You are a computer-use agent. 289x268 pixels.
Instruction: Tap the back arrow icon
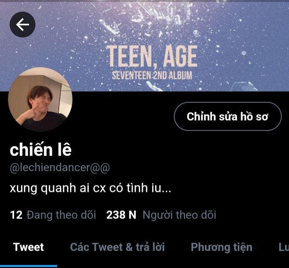pyautogui.click(x=23, y=25)
